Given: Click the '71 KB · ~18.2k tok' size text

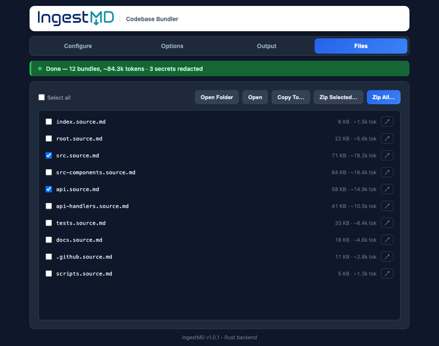Looking at the screenshot, I should [354, 155].
